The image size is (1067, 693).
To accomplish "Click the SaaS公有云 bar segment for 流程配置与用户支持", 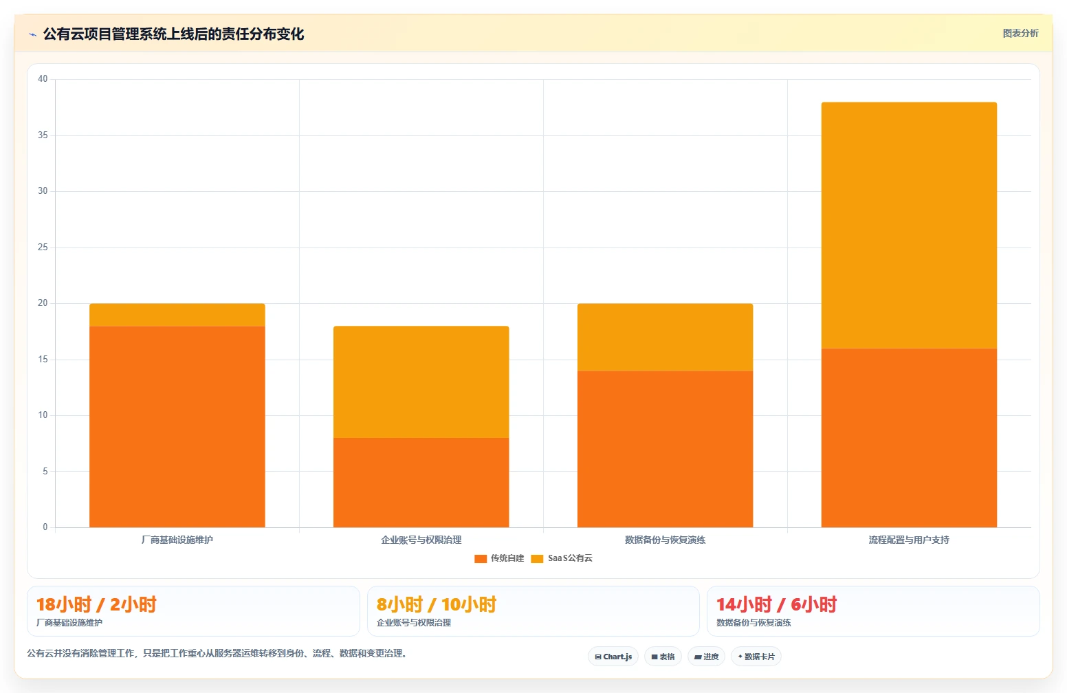I will tap(909, 225).
